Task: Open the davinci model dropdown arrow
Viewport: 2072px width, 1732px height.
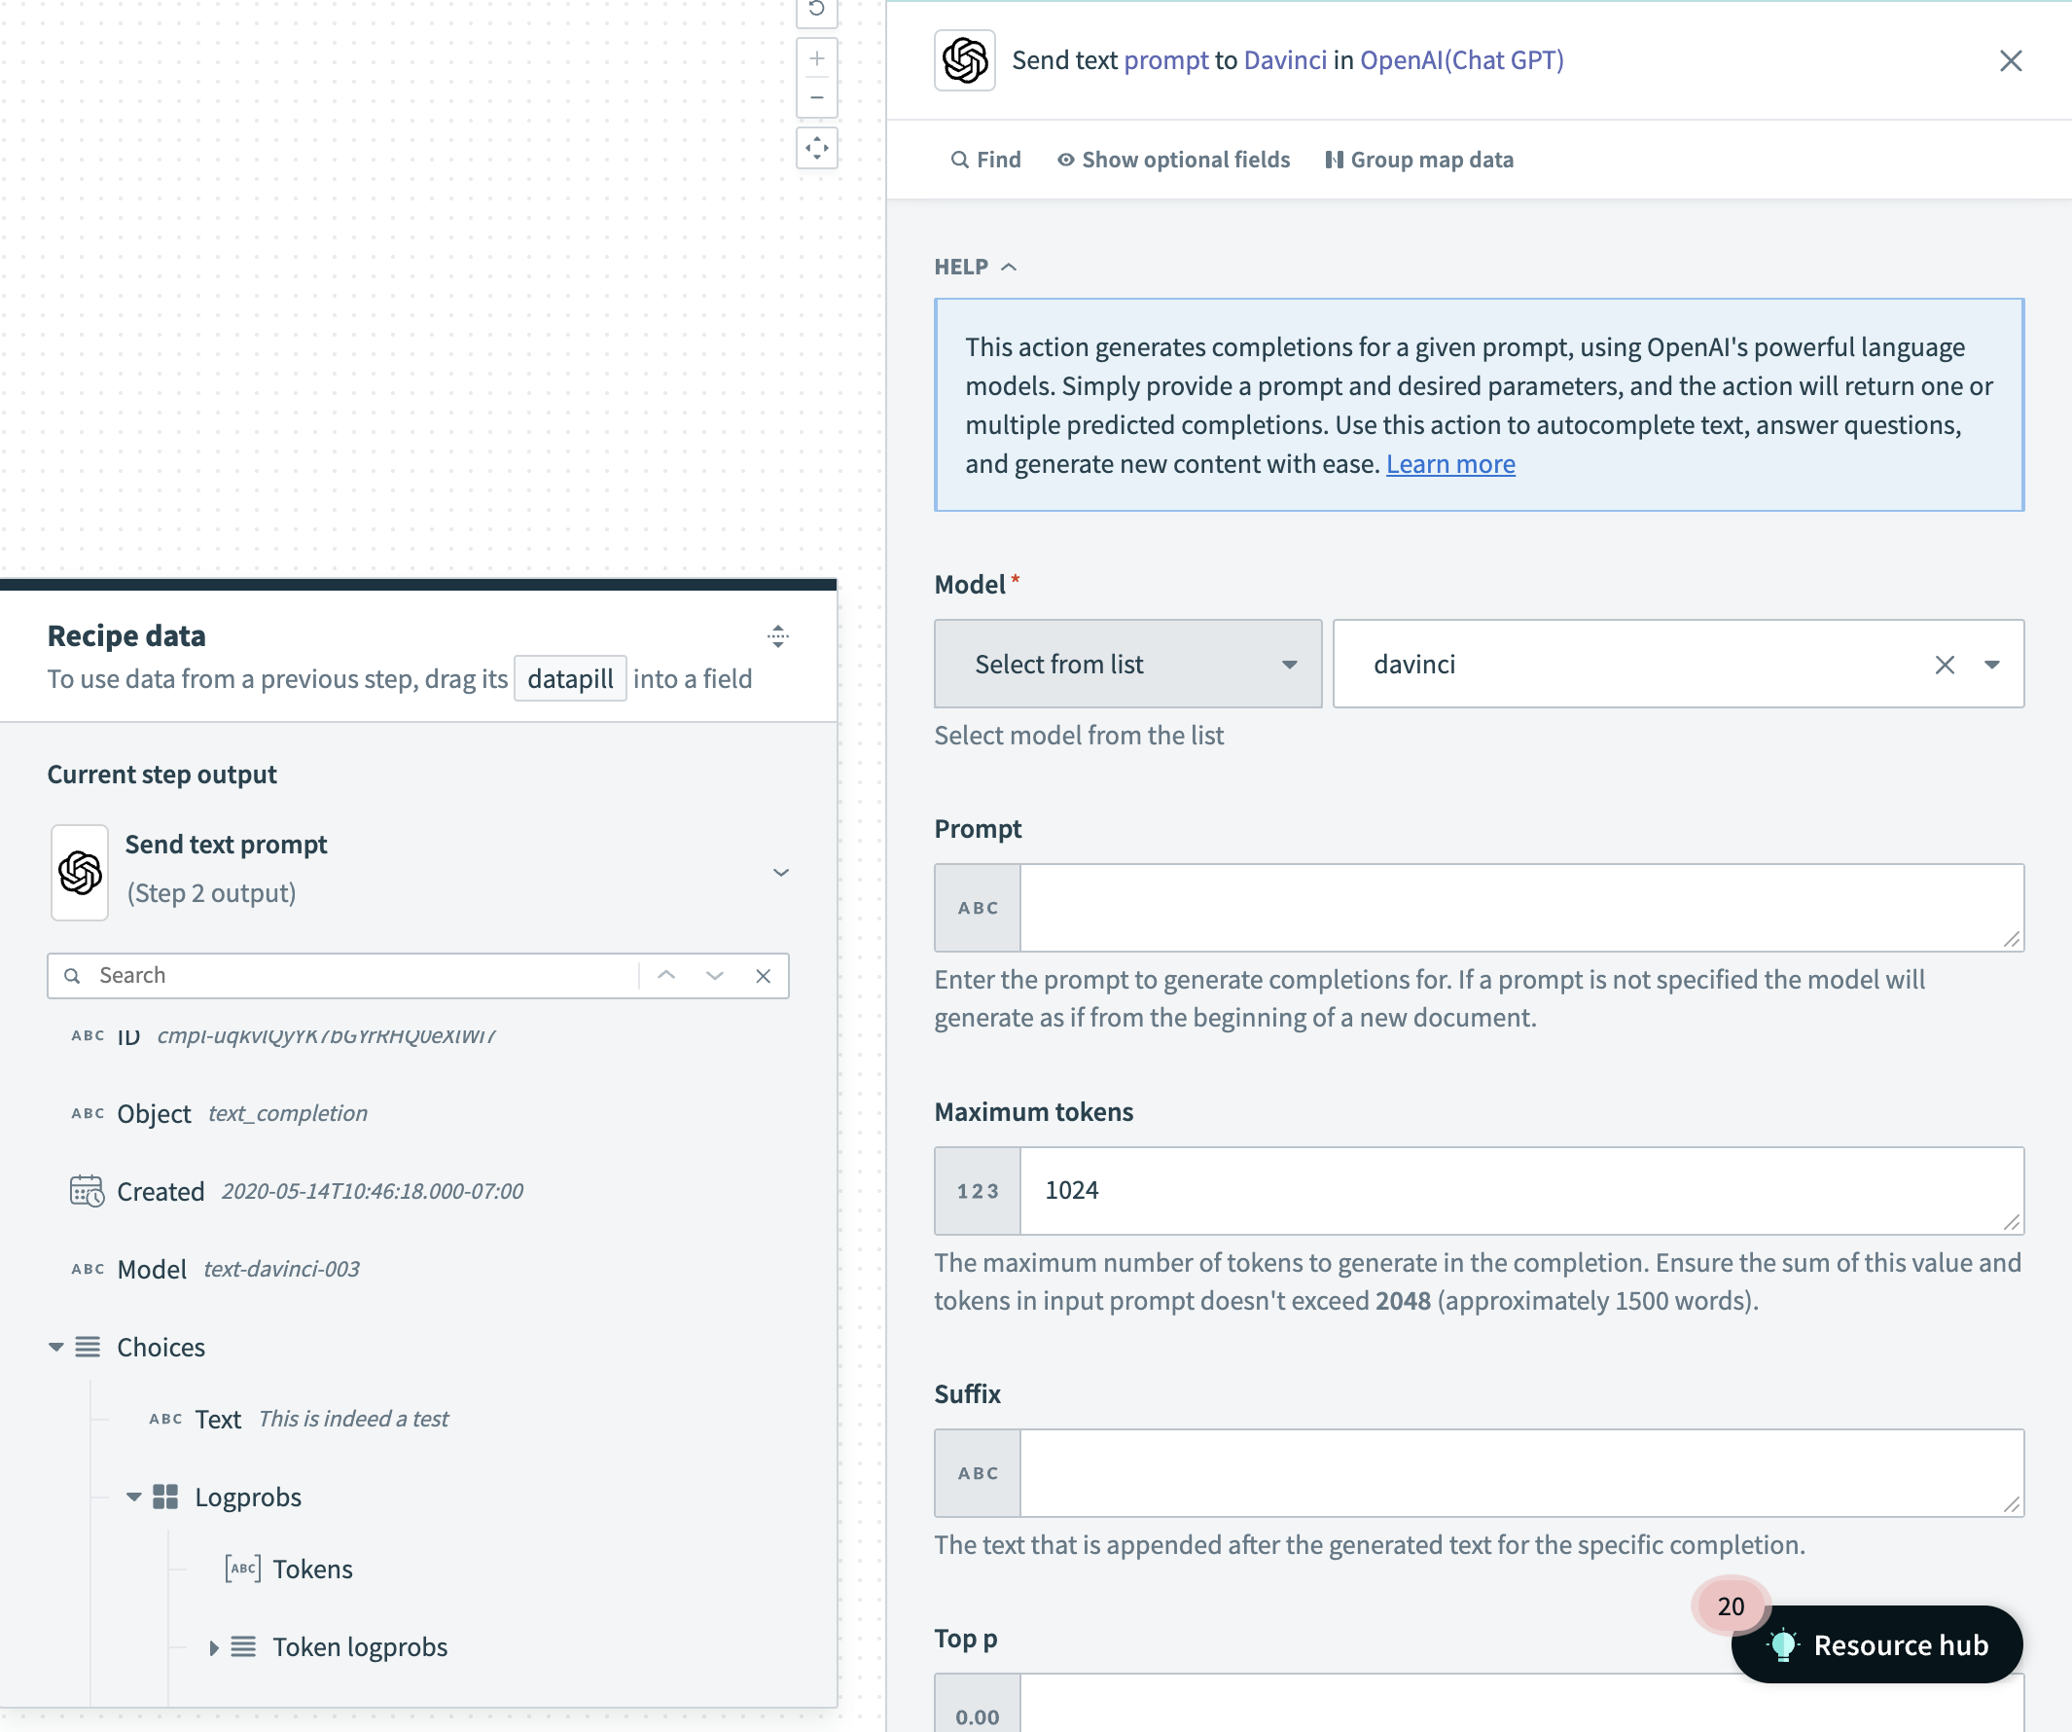Action: pyautogui.click(x=1991, y=665)
